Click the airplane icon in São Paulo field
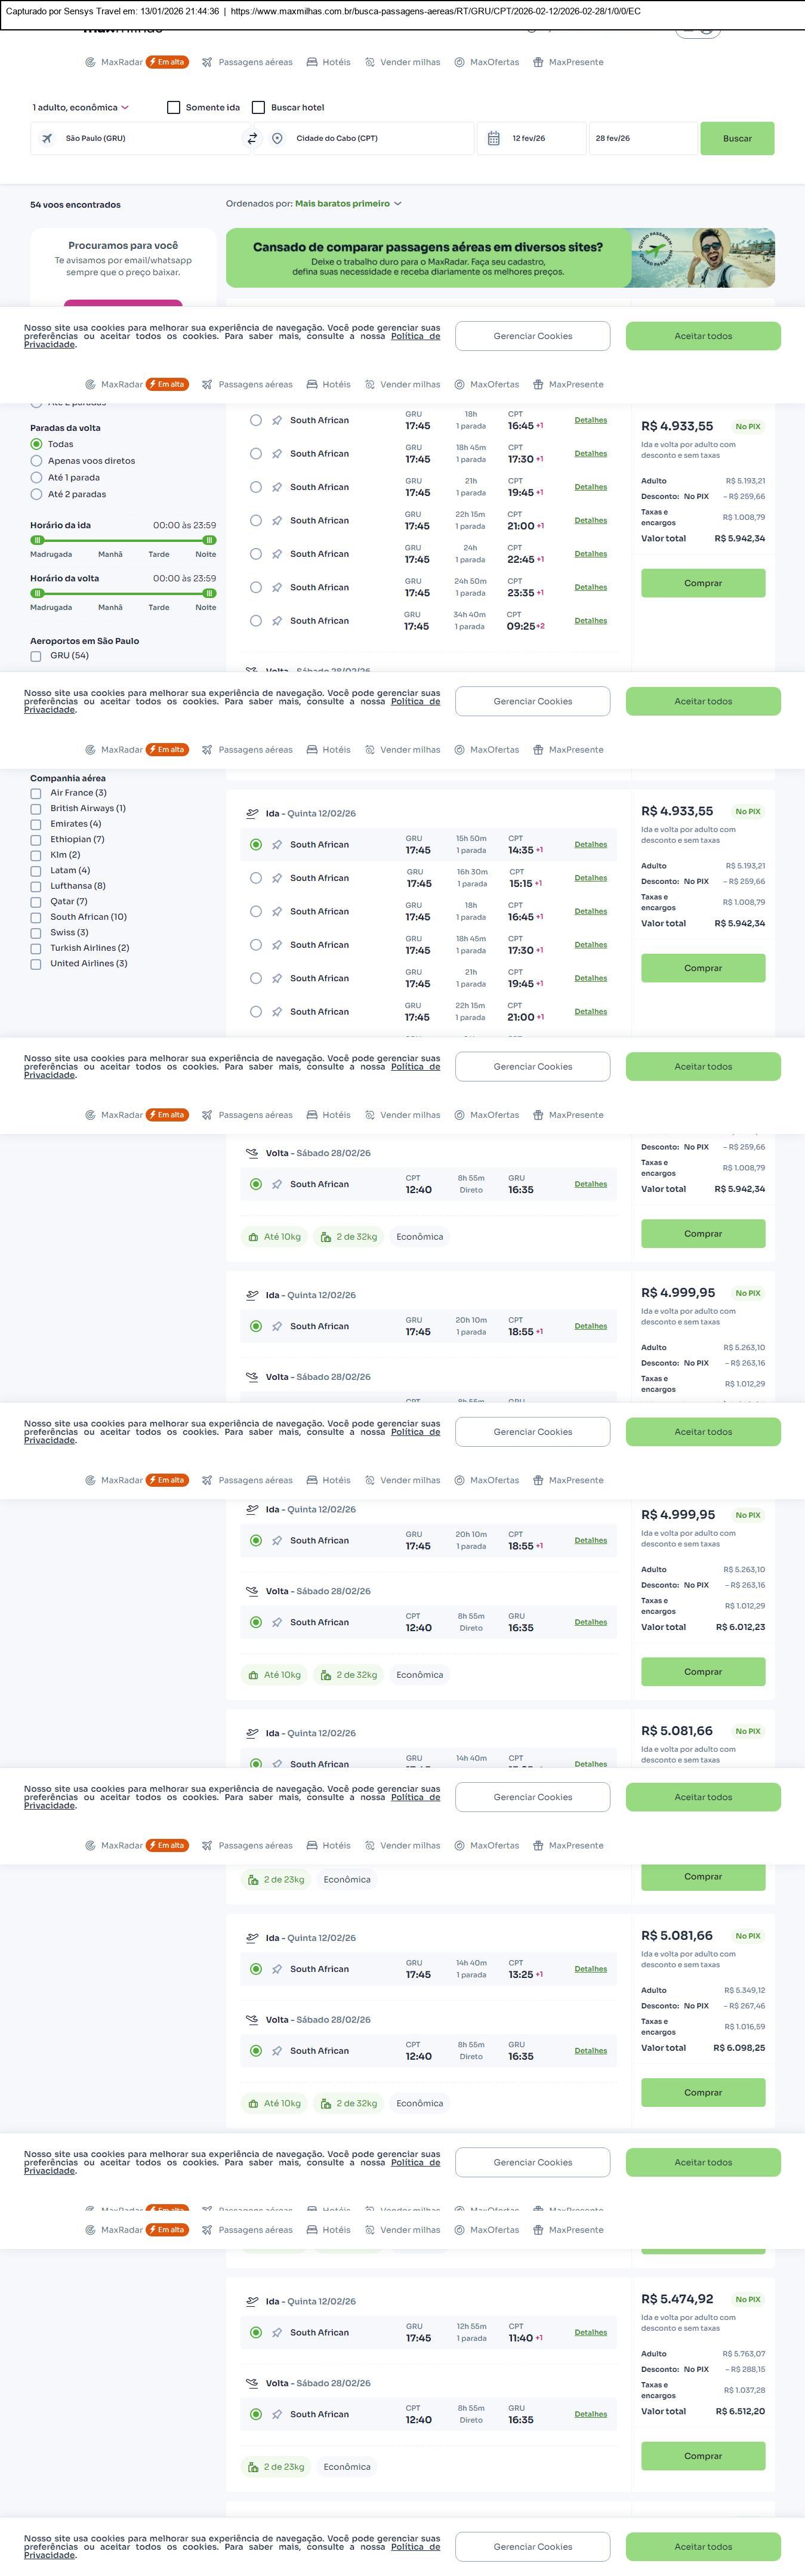This screenshot has width=805, height=2576. pos(47,139)
